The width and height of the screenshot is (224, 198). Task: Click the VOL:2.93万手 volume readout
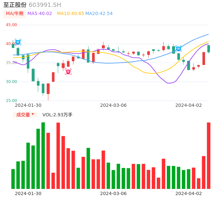tap(57, 115)
